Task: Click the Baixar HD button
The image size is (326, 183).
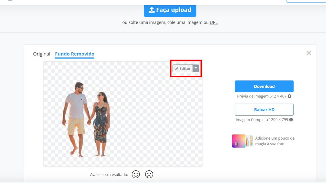Action: click(264, 110)
